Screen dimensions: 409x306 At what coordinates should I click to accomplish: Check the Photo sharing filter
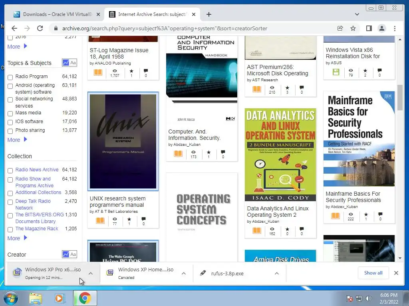tap(10, 131)
